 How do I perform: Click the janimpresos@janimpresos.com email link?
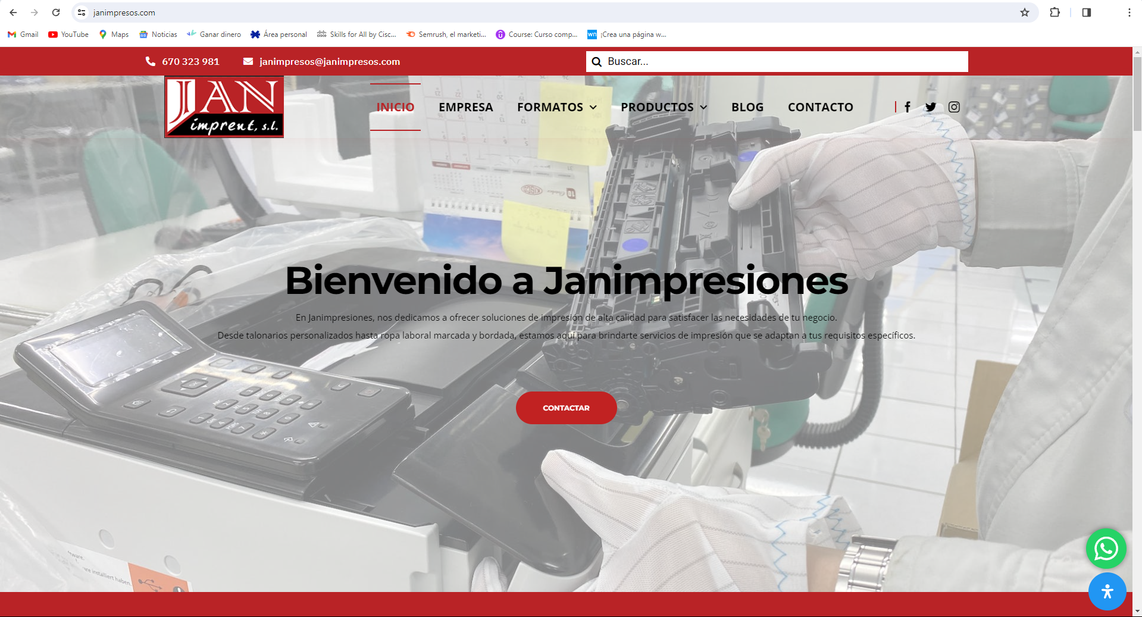(330, 61)
